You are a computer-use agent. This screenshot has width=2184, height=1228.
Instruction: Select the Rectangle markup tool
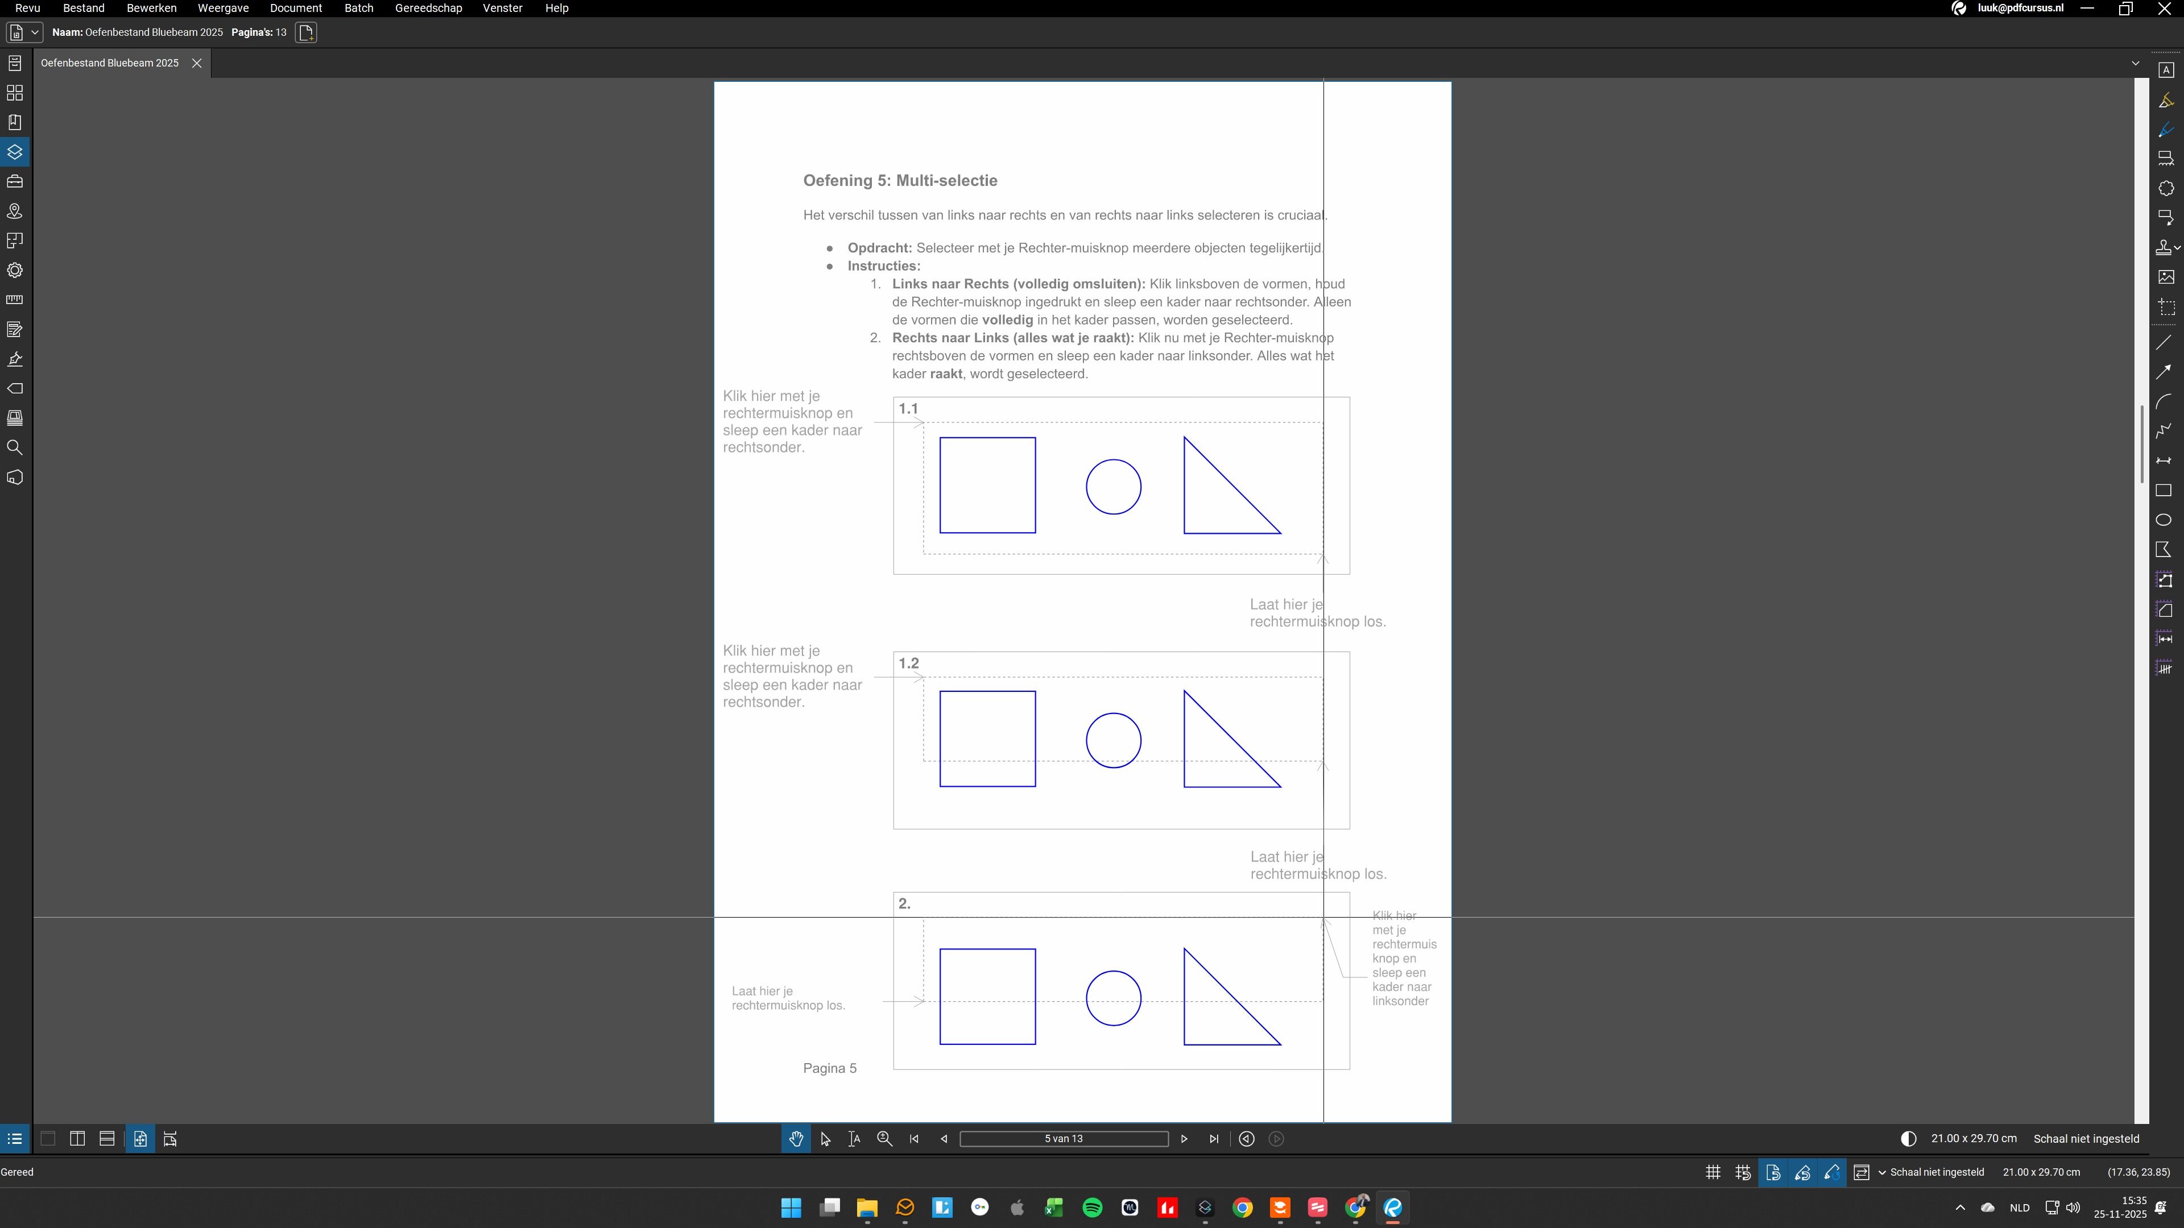coord(2164,491)
